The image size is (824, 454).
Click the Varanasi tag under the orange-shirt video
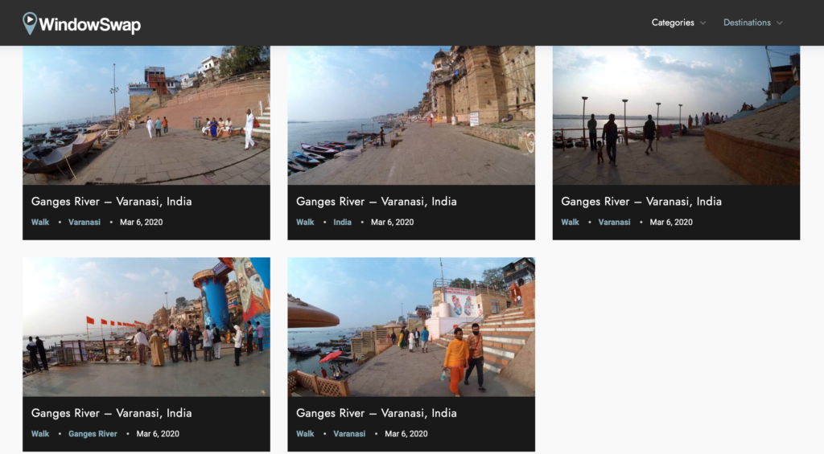click(x=349, y=434)
